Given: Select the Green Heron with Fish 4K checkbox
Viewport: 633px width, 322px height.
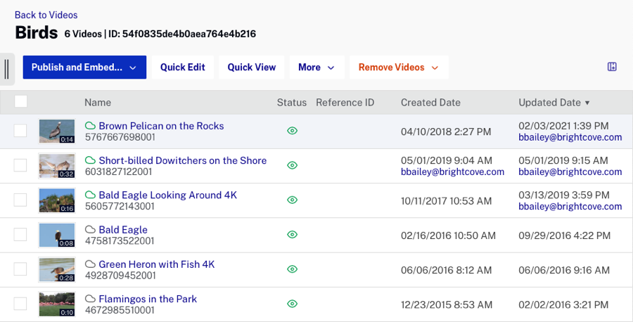Looking at the screenshot, I should tap(20, 269).
